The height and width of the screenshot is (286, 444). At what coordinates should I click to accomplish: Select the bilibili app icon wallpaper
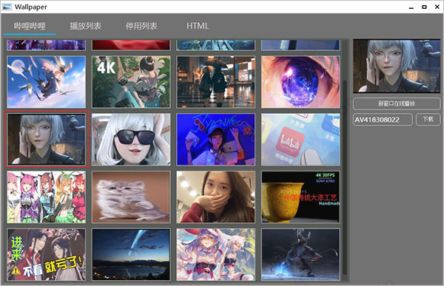click(x=300, y=140)
